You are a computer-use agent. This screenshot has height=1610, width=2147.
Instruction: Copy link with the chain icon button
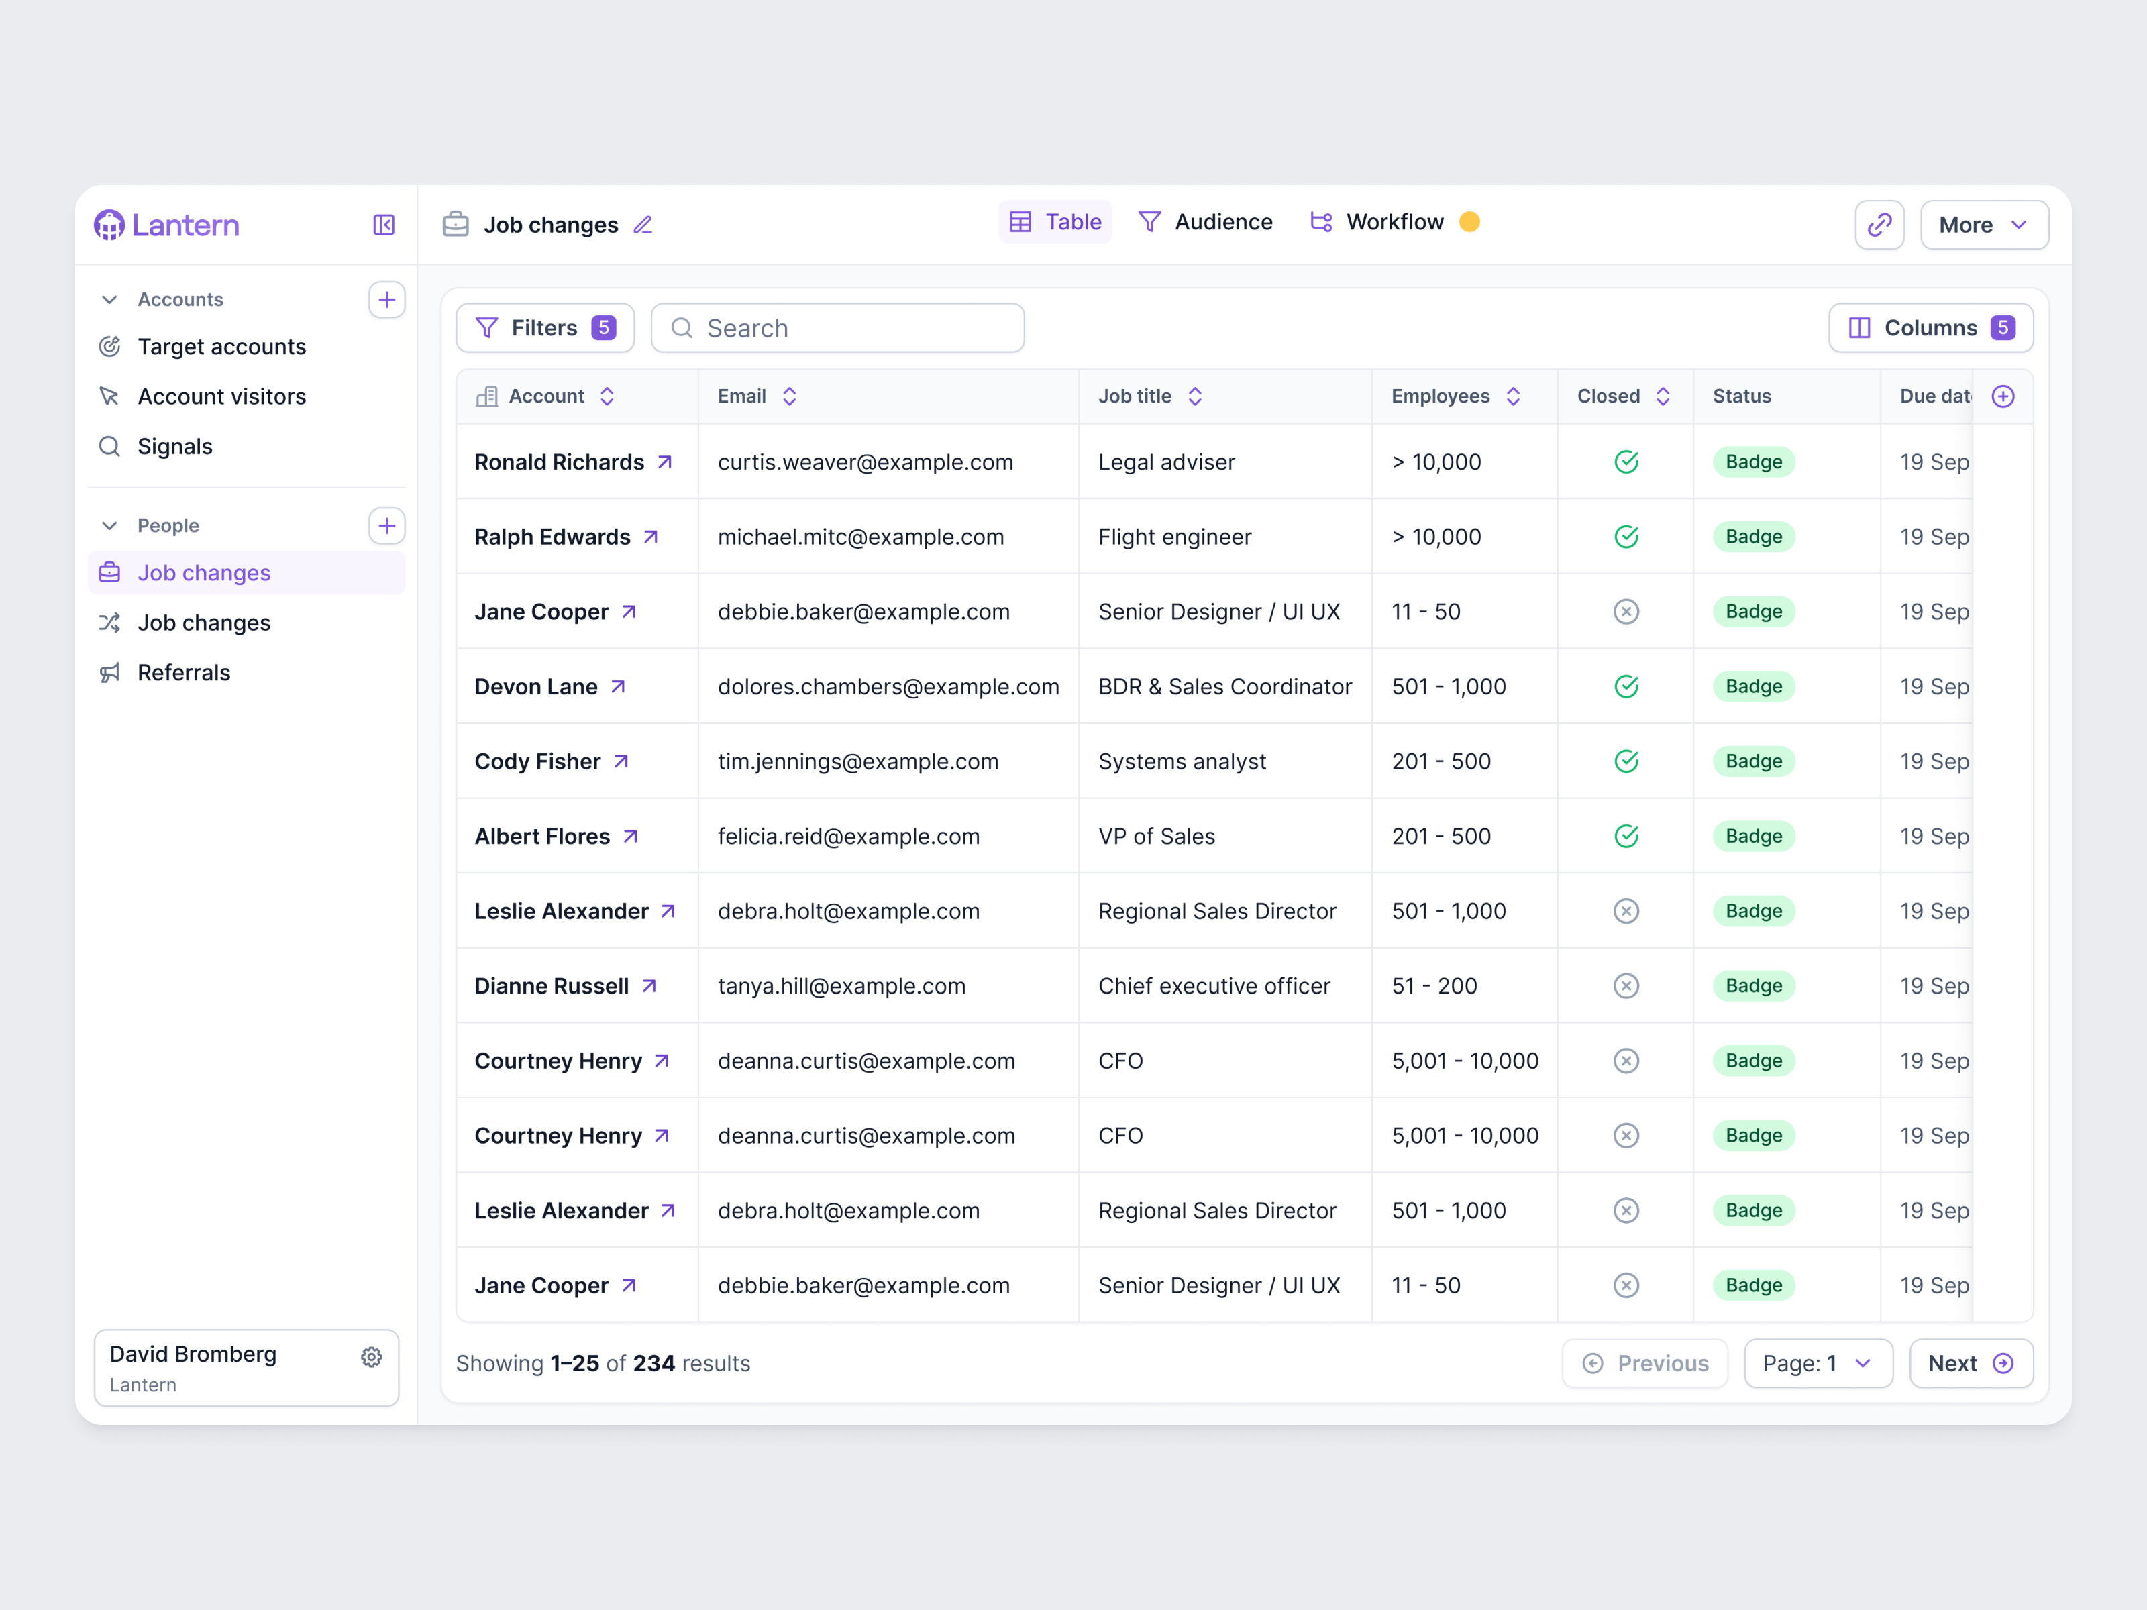point(1879,225)
